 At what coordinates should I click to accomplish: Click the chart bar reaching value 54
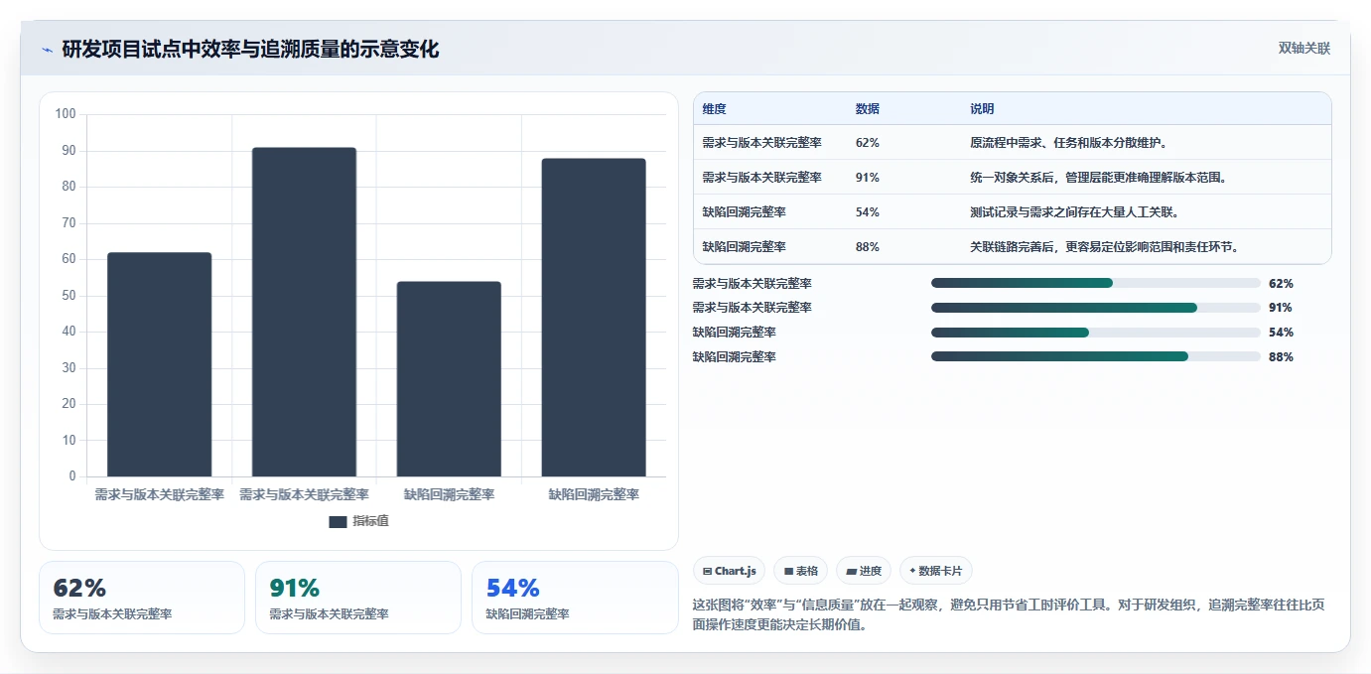pyautogui.click(x=449, y=379)
